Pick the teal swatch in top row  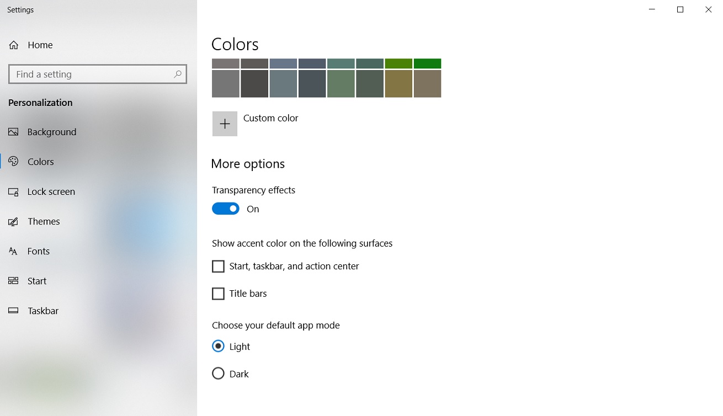click(341, 63)
